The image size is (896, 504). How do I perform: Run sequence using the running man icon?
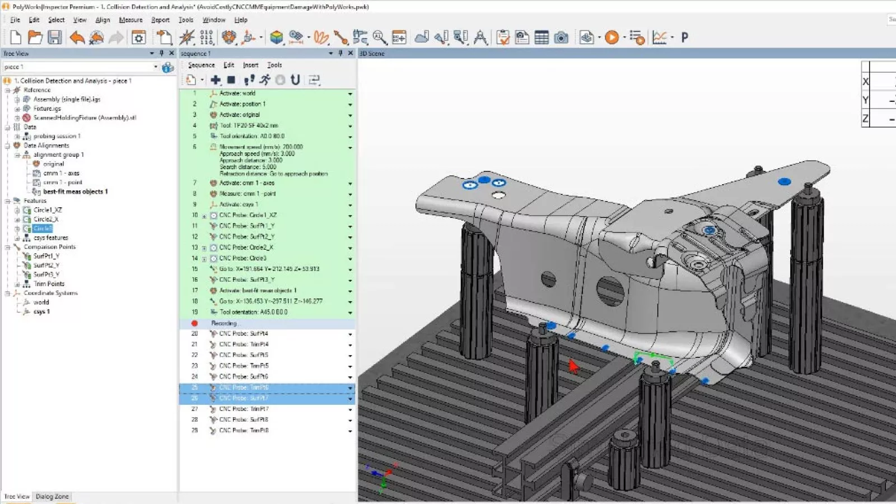pyautogui.click(x=265, y=80)
